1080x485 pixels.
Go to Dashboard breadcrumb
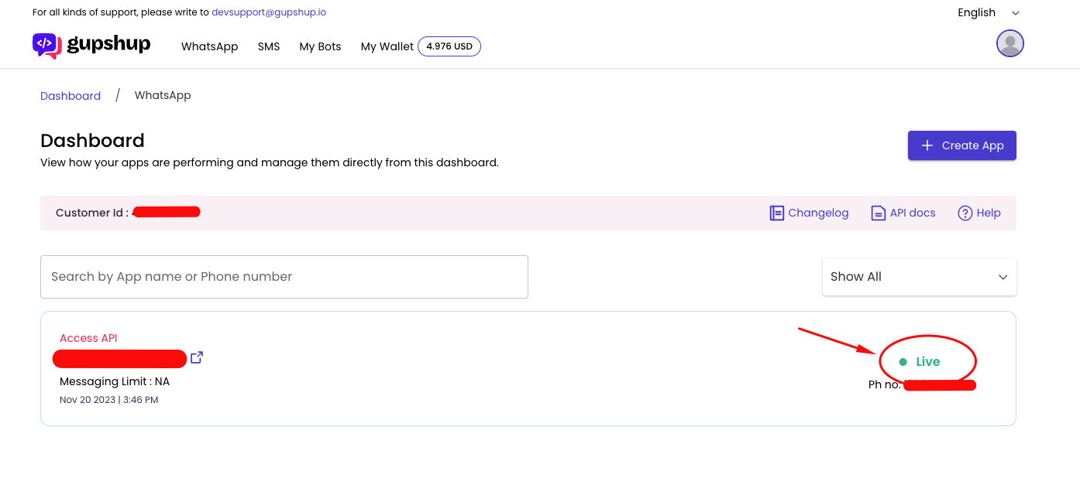click(71, 96)
